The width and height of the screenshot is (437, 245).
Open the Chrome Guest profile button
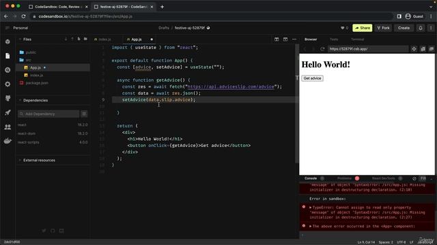(x=414, y=16)
